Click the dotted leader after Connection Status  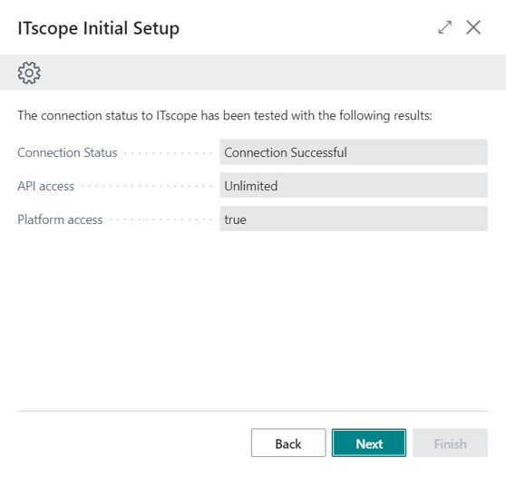point(168,153)
